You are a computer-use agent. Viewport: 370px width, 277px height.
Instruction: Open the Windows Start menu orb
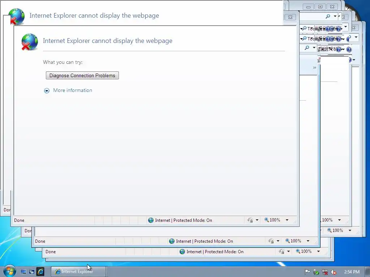point(10,271)
